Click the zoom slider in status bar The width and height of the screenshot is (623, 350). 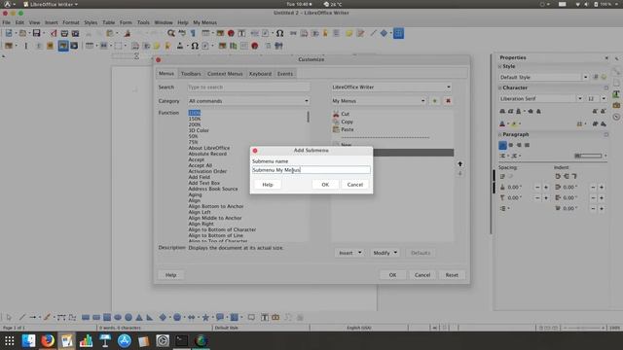click(583, 328)
